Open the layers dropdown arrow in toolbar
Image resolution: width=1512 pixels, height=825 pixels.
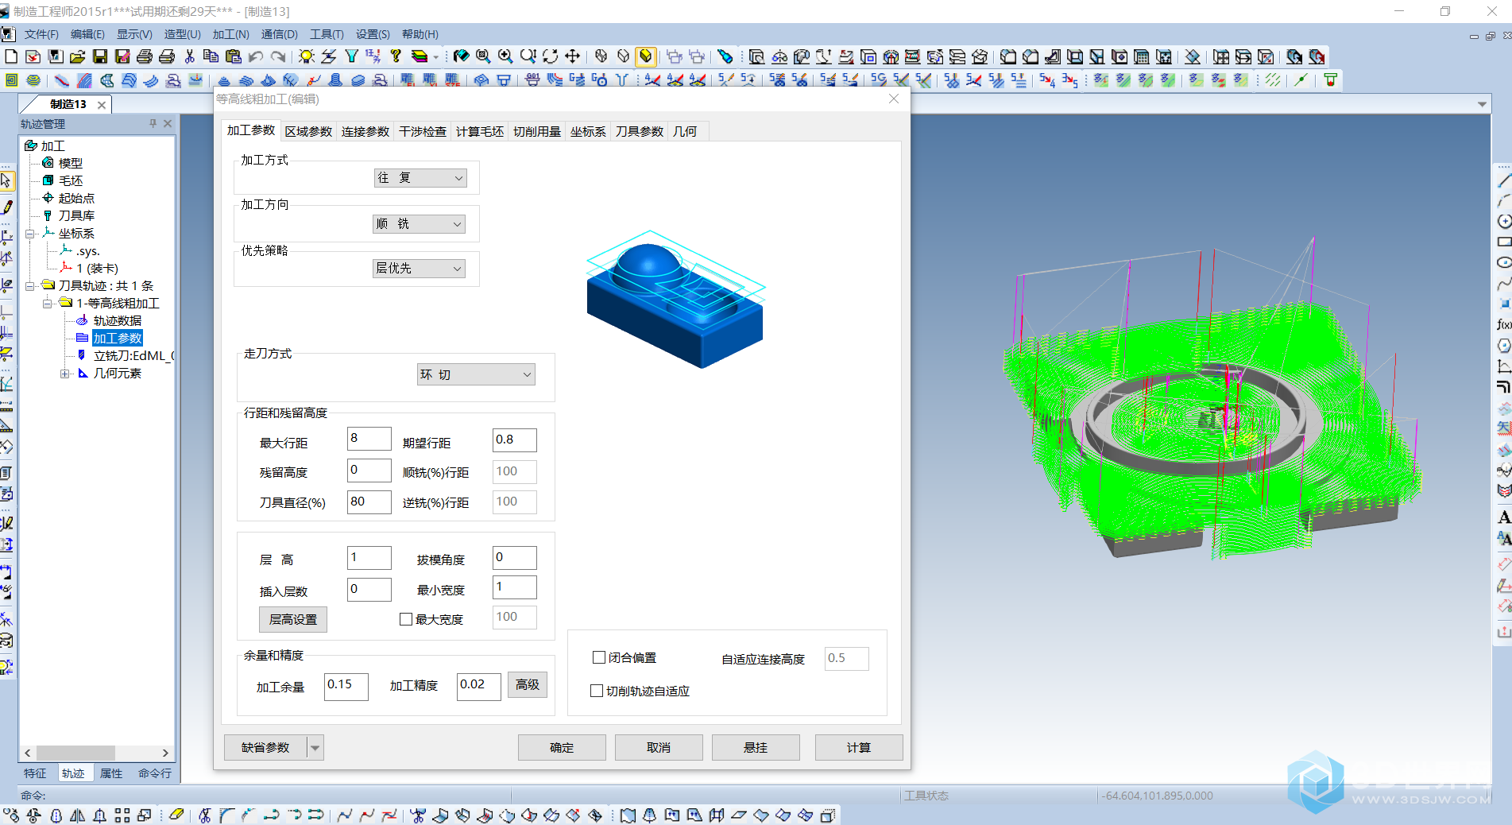[435, 57]
